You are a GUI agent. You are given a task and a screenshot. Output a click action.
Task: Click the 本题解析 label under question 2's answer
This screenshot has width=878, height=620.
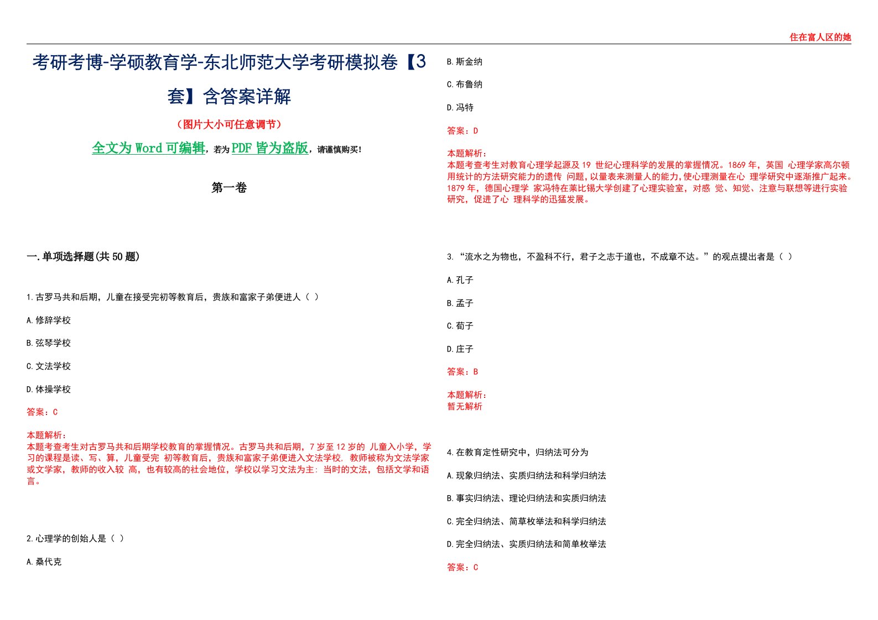click(x=467, y=154)
